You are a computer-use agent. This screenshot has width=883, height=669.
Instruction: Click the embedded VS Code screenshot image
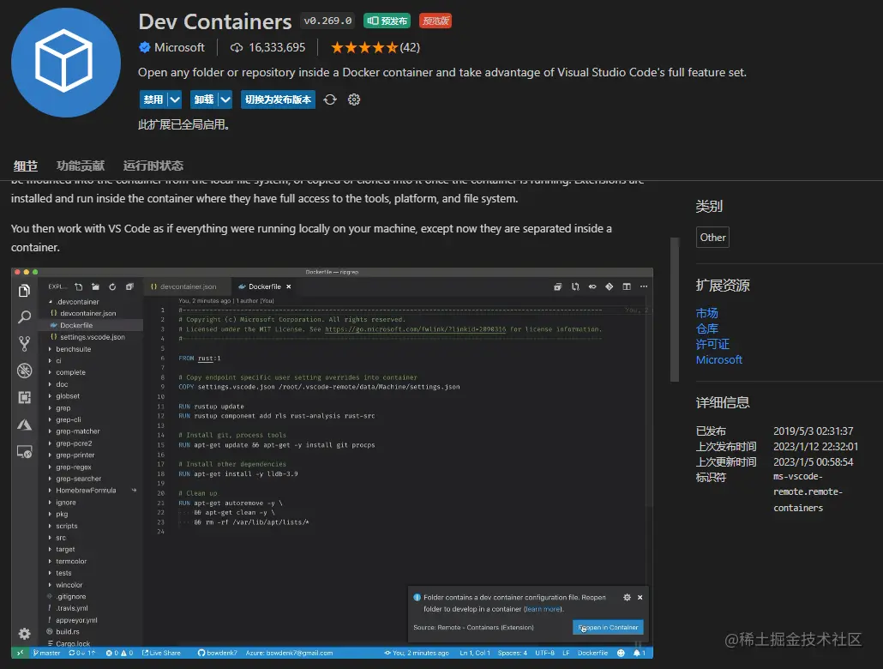pos(332,463)
